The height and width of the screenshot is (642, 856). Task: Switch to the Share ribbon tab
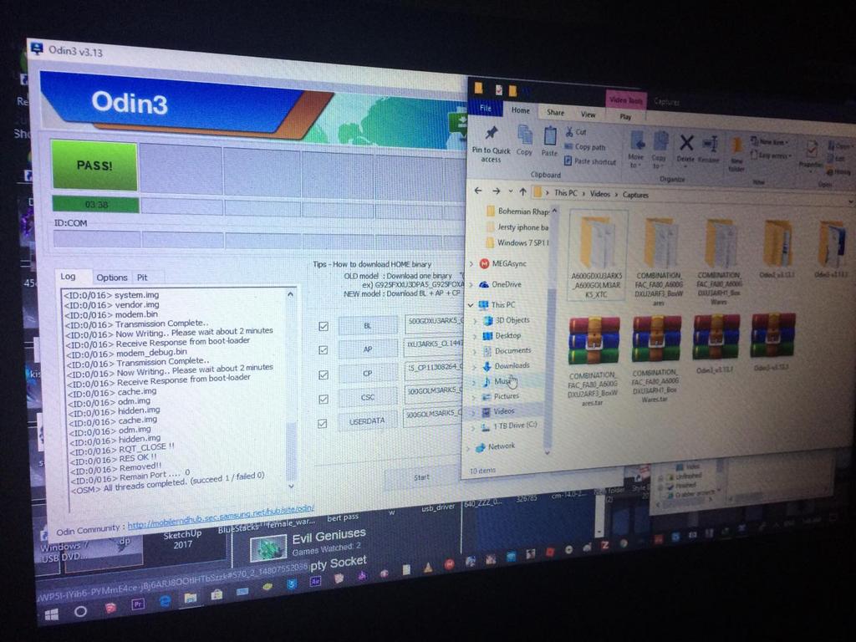tap(555, 113)
